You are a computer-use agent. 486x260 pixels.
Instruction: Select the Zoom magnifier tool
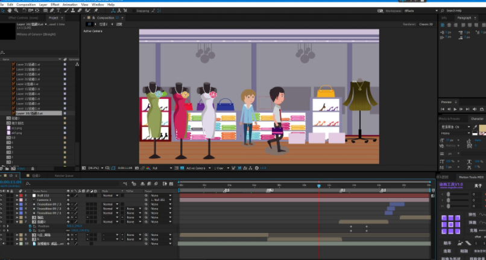pos(16,10)
